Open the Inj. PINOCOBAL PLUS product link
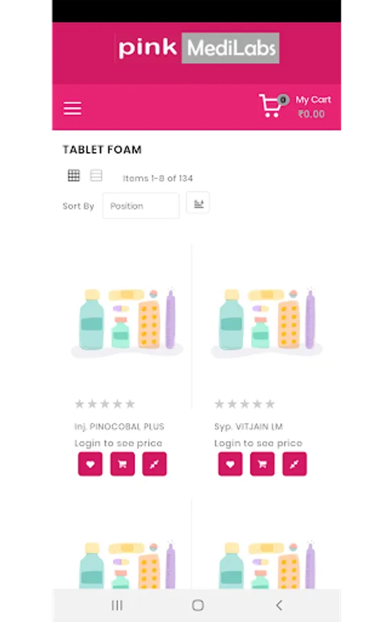The width and height of the screenshot is (387, 622). pyautogui.click(x=119, y=426)
